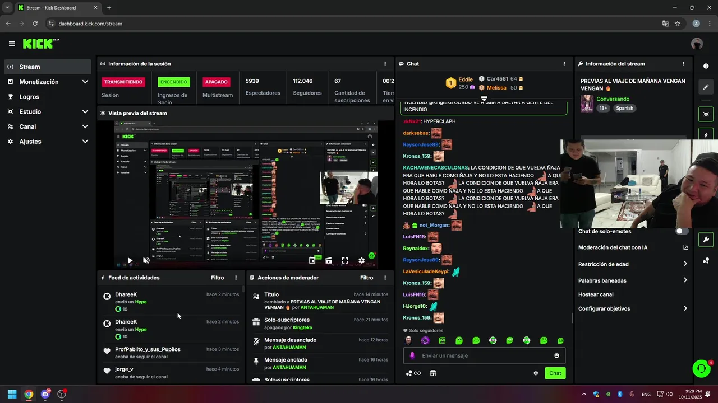Screen dimensions: 718x403
Task: Click ProfPablito_y_sus_Pupilos in activity feed
Action: (148, 349)
